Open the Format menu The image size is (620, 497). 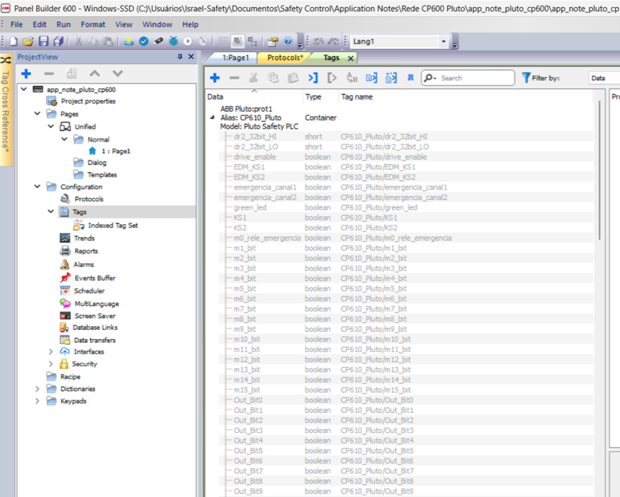coord(93,25)
